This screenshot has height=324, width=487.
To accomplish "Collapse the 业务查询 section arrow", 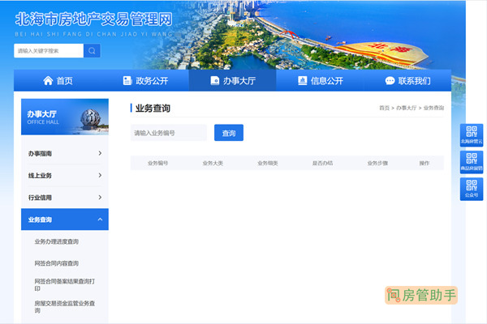I will pos(100,220).
